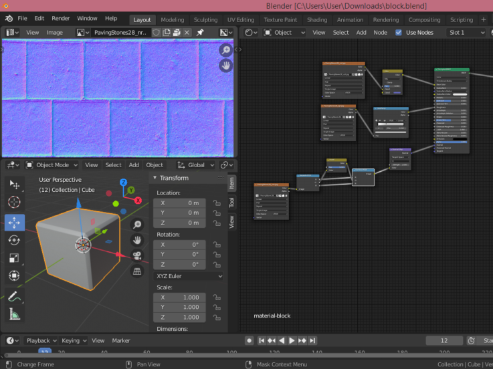493x369 pixels.
Task: Open the Keying dropdown
Action: (x=74, y=341)
